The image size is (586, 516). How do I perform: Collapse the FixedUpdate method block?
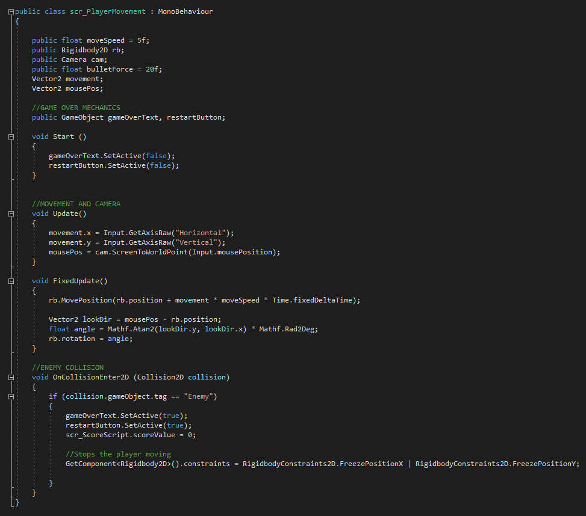[11, 281]
